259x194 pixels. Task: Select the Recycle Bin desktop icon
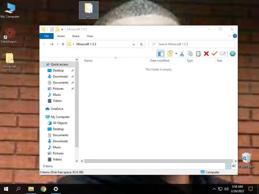(x=246, y=160)
